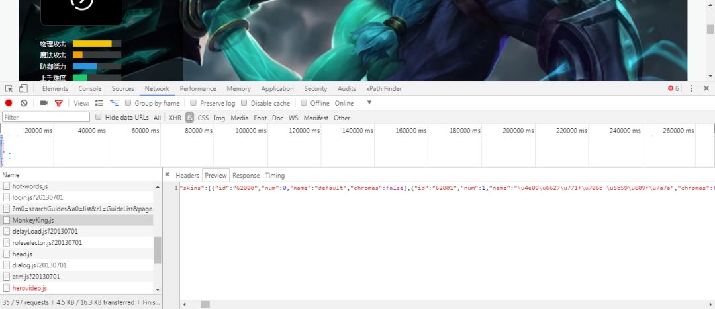Select atm.js?20130701 request
715x309 pixels.
[77, 276]
